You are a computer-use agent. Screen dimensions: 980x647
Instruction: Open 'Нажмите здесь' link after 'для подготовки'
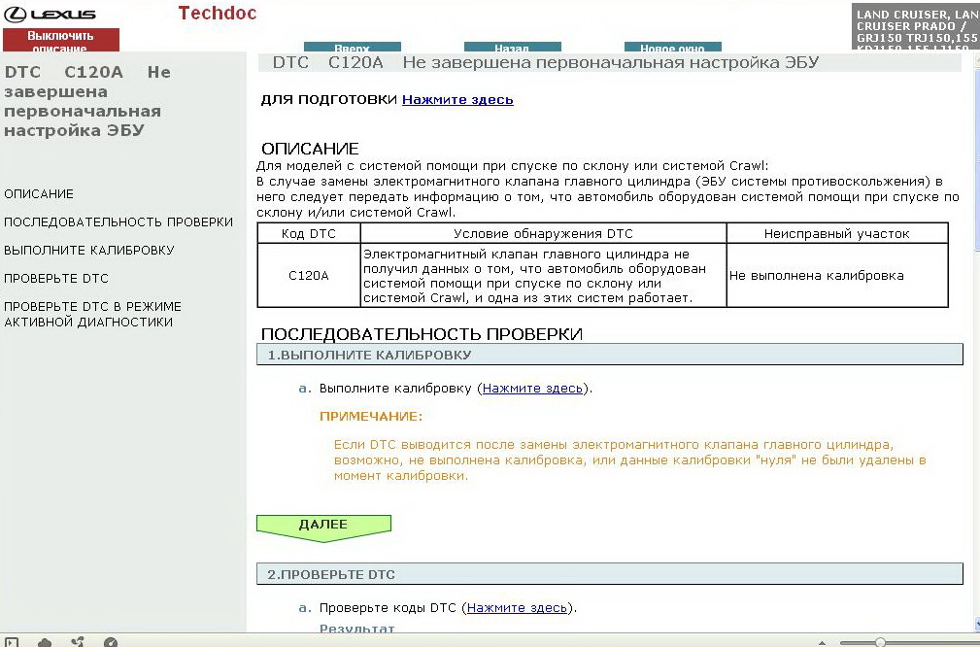[x=457, y=99]
